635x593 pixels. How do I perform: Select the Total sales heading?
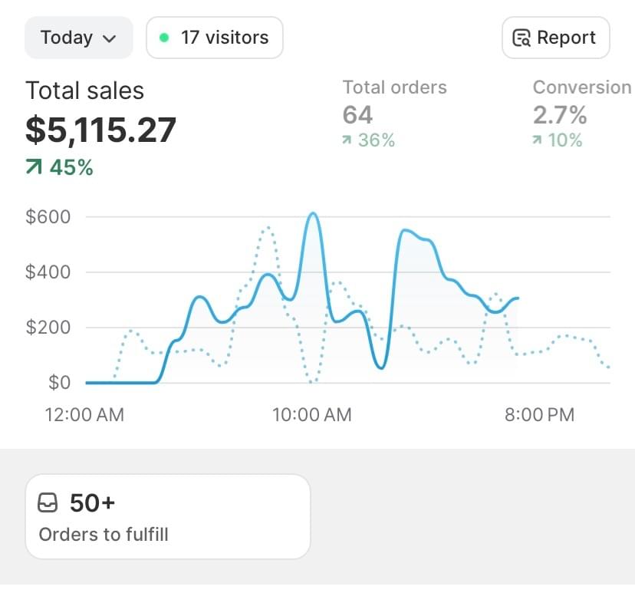click(x=84, y=91)
